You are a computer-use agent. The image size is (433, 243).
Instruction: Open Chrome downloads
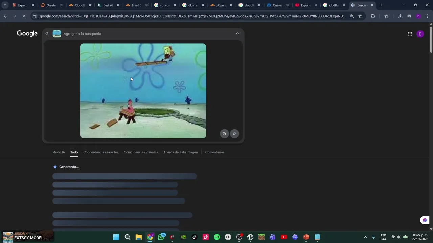(x=400, y=16)
